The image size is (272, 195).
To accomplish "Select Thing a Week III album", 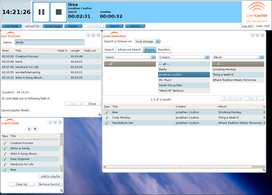I will point(238,75).
